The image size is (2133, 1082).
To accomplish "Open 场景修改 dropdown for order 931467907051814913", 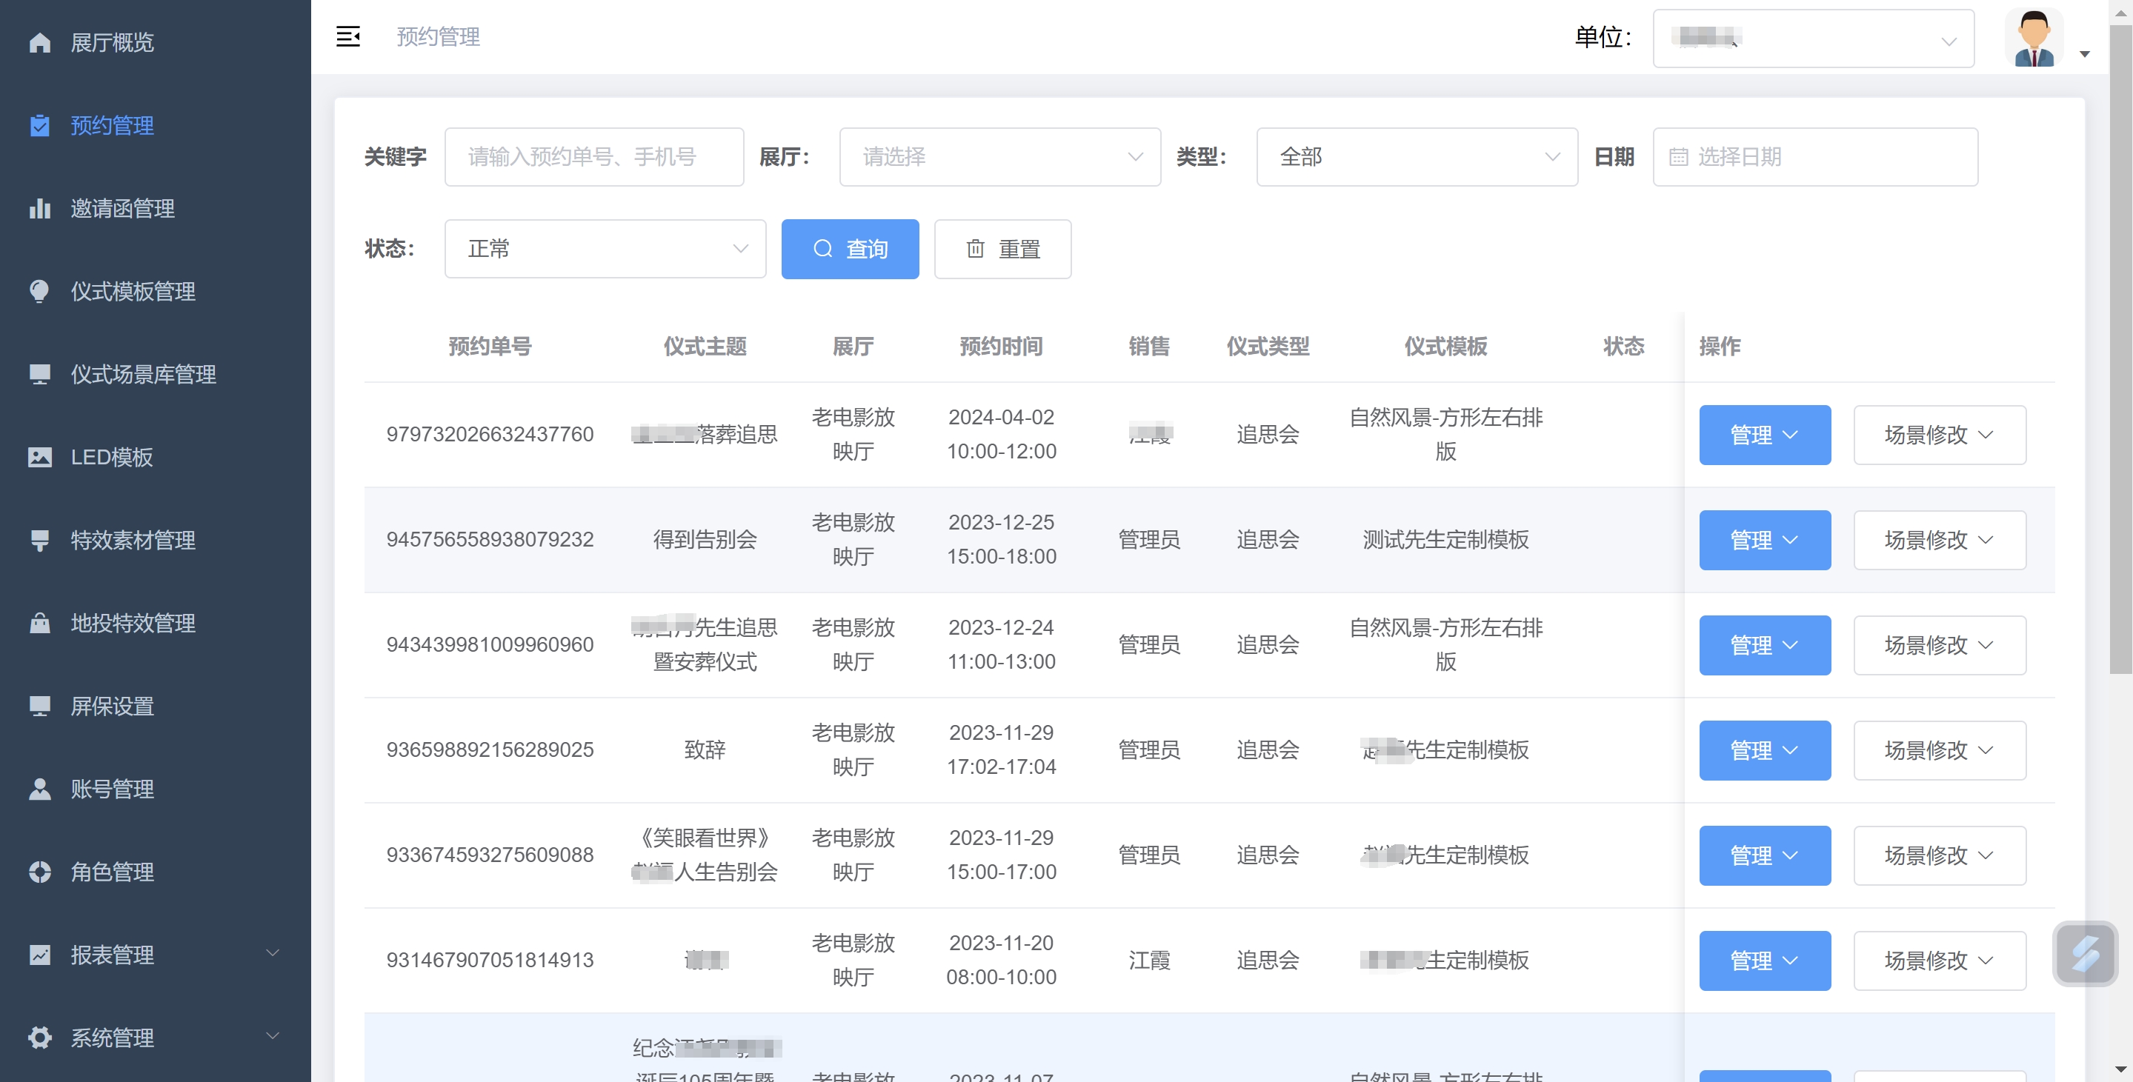I will 1939,961.
